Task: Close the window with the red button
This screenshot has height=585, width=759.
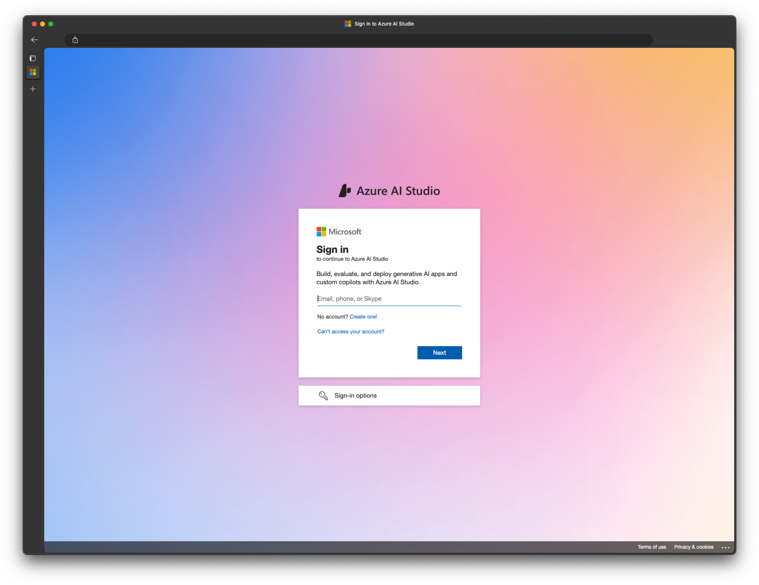Action: pos(34,24)
